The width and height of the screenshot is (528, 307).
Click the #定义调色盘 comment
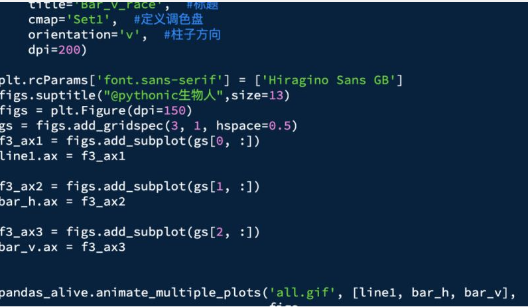pos(168,19)
